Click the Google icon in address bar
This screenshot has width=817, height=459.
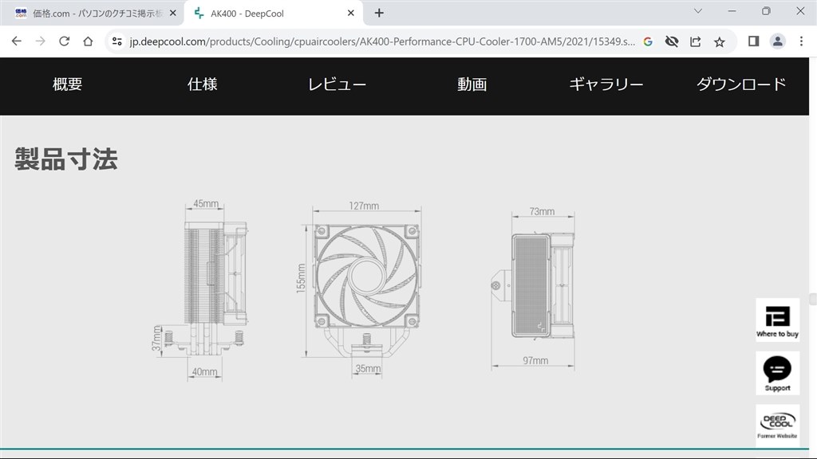pyautogui.click(x=648, y=41)
